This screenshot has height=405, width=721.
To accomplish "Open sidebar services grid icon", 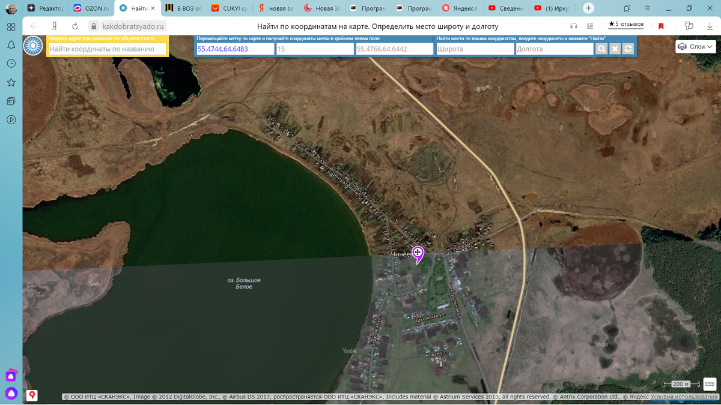I will tap(11, 27).
